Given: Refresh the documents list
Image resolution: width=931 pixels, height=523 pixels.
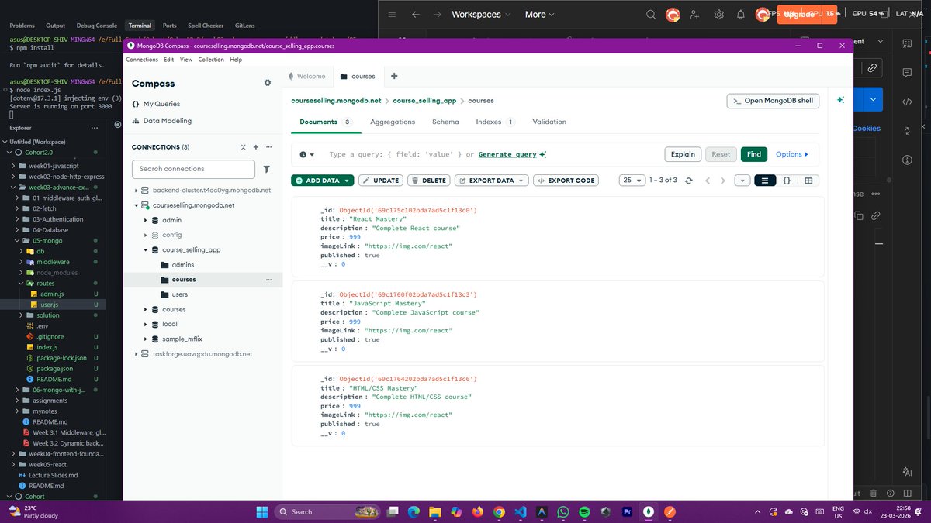Looking at the screenshot, I should click(x=689, y=180).
